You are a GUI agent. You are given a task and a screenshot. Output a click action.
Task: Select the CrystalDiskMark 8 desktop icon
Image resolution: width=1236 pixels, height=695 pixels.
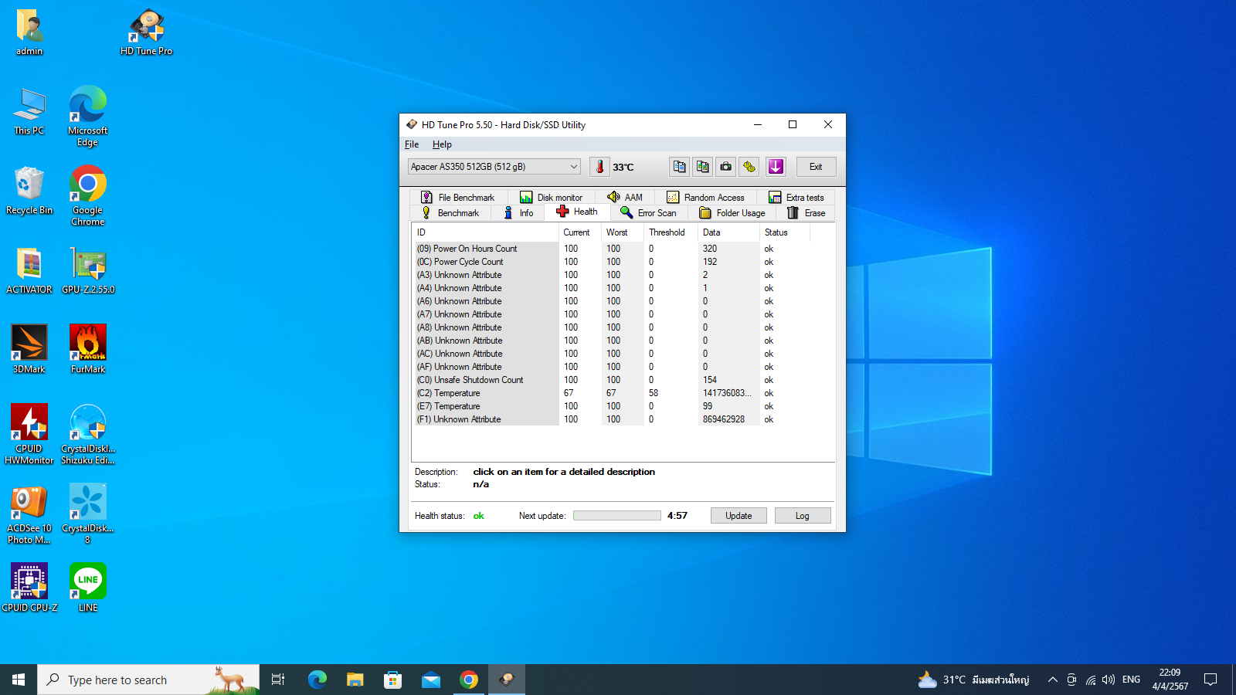pyautogui.click(x=88, y=514)
